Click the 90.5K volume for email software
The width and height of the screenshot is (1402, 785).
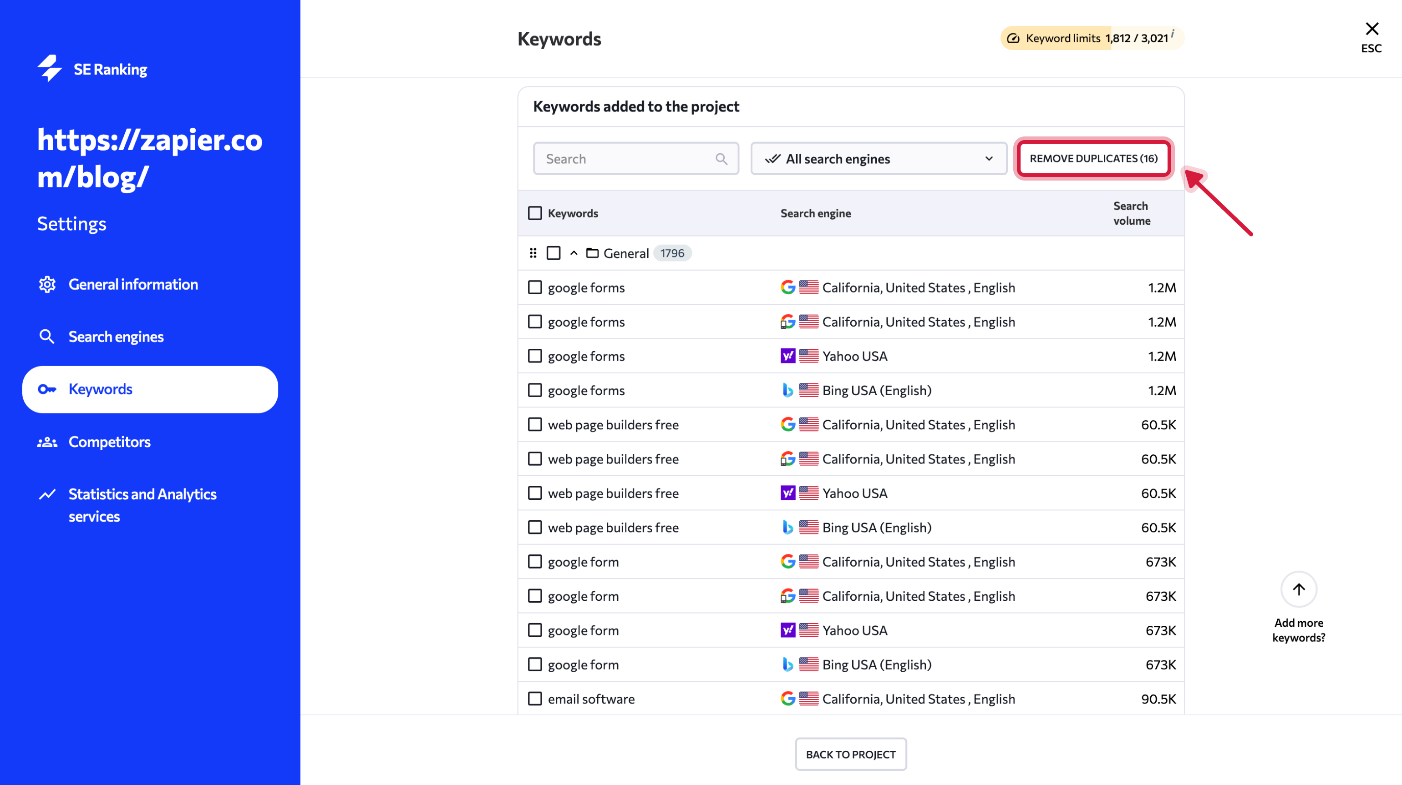point(1158,699)
